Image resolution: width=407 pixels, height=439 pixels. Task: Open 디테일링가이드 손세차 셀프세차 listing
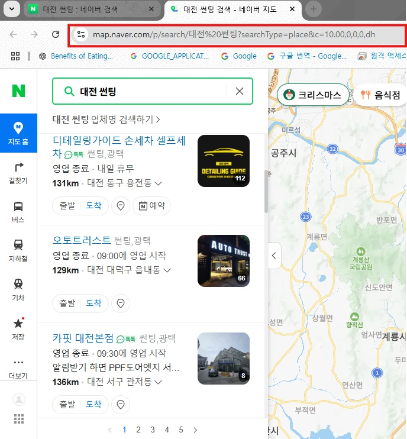click(119, 146)
